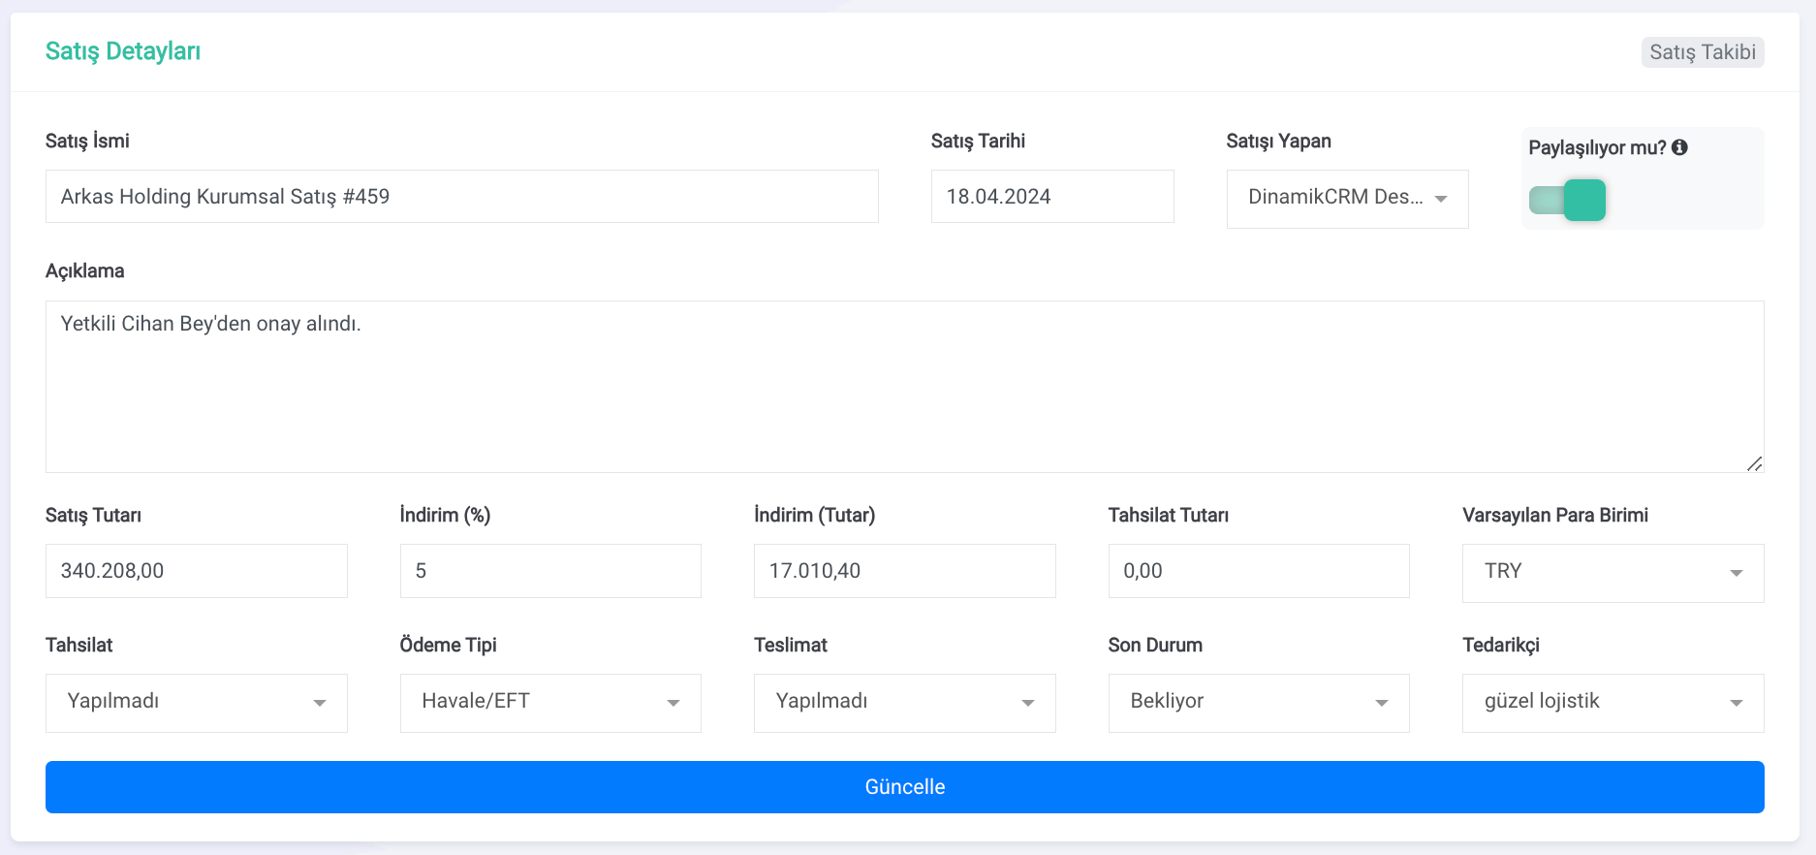Open the Satışı Yapan dropdown
Screen dimensions: 1816x855
[x=1347, y=199]
